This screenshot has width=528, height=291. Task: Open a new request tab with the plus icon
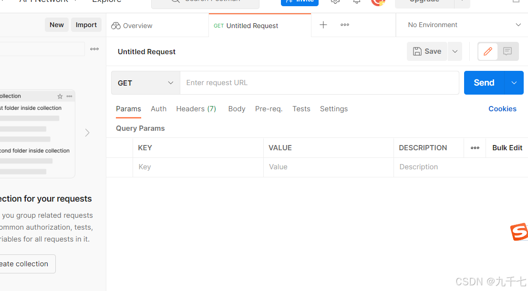point(323,25)
